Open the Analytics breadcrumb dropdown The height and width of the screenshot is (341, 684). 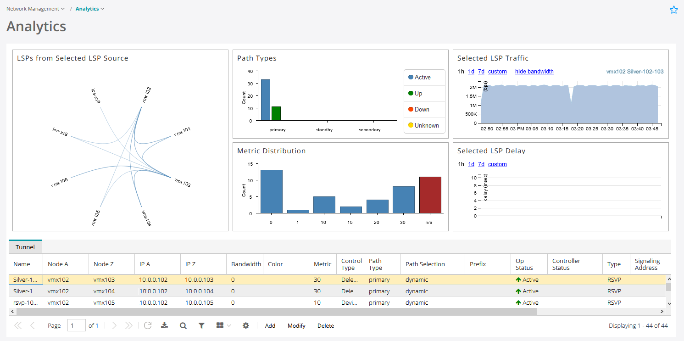pyautogui.click(x=102, y=8)
